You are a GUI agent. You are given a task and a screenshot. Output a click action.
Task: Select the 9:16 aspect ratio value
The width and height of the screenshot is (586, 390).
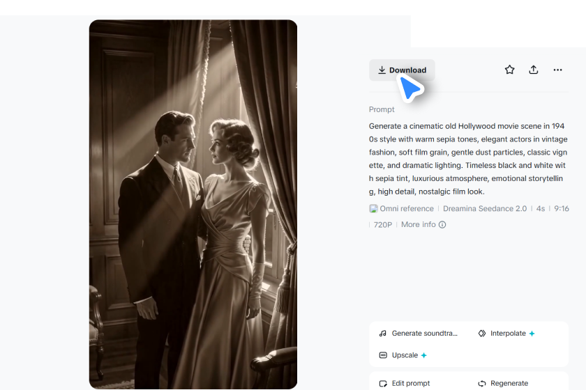click(562, 209)
